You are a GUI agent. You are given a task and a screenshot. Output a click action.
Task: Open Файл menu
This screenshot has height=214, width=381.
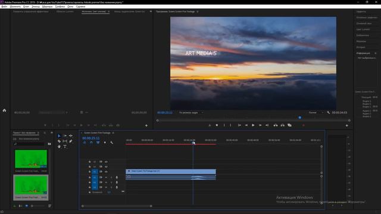point(4,7)
